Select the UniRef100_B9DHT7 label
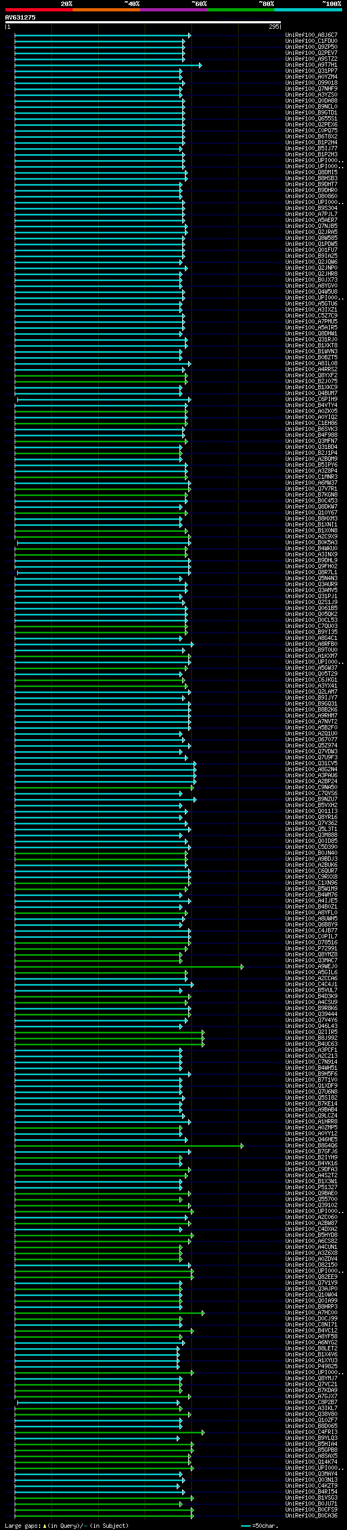This screenshot has height=1530, width=347. (x=311, y=184)
